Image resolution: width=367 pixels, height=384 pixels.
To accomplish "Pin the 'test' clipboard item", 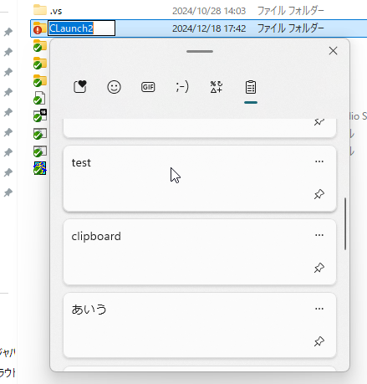I will tap(319, 194).
